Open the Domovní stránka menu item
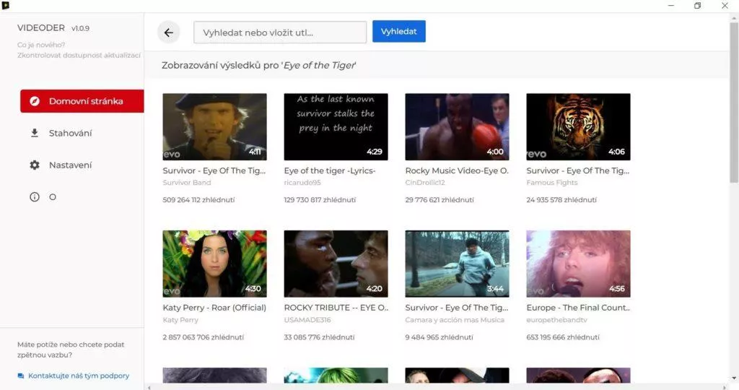The height and width of the screenshot is (390, 739). tap(82, 101)
